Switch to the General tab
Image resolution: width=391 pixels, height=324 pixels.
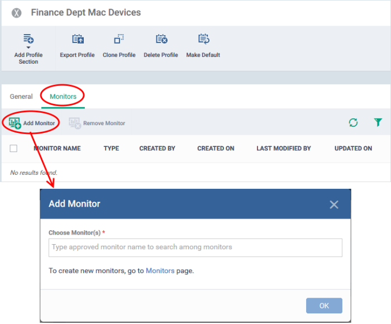click(x=21, y=97)
